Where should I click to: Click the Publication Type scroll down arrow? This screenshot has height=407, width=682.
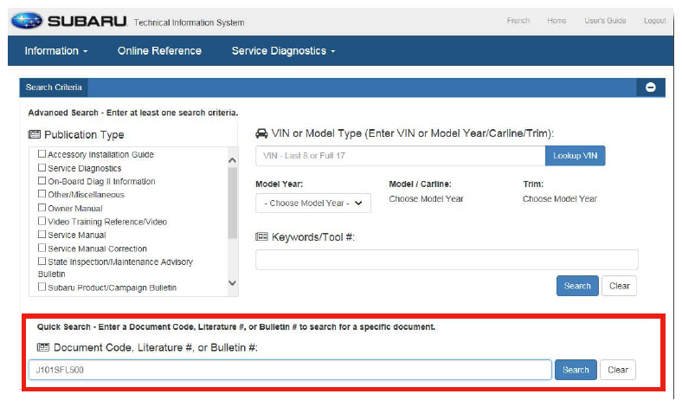click(233, 283)
